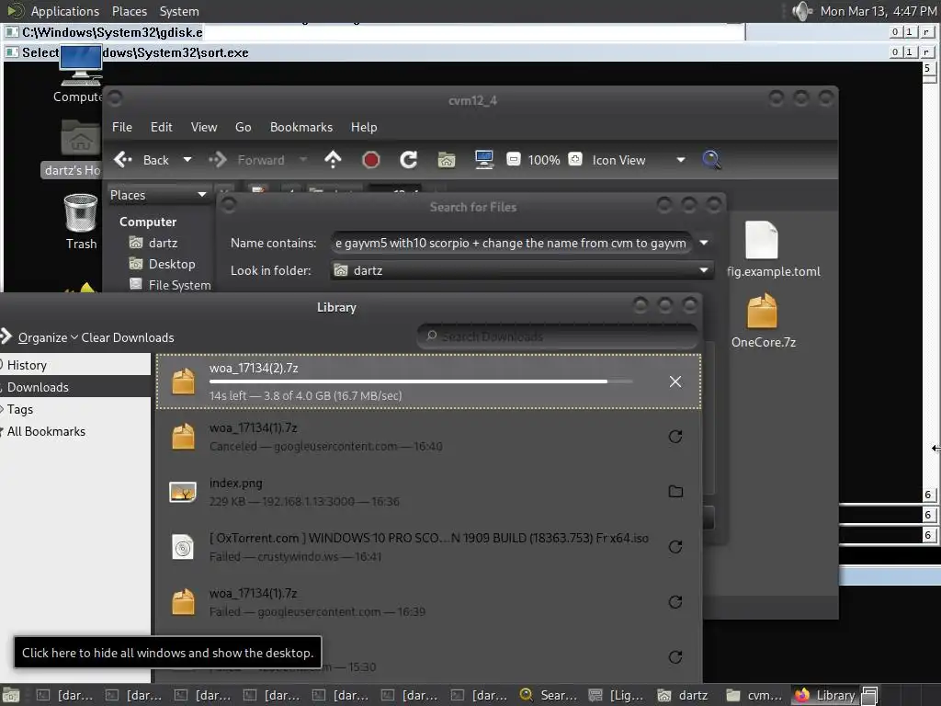Screen dimensions: 941x706
Task: Select Downloads in Library sidebar
Action: tap(75, 387)
